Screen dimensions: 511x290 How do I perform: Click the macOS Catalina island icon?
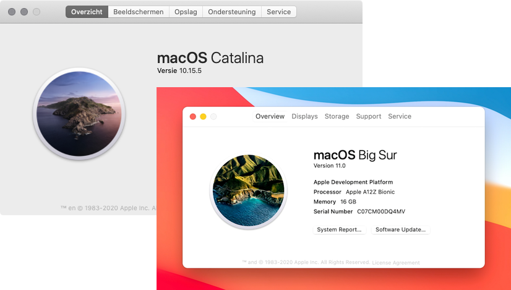coord(79,114)
